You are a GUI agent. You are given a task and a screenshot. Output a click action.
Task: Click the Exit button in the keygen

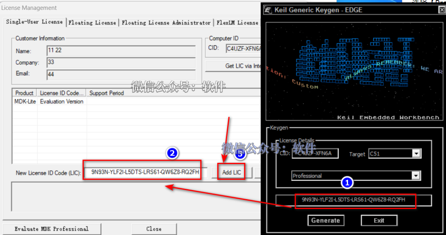379,220
